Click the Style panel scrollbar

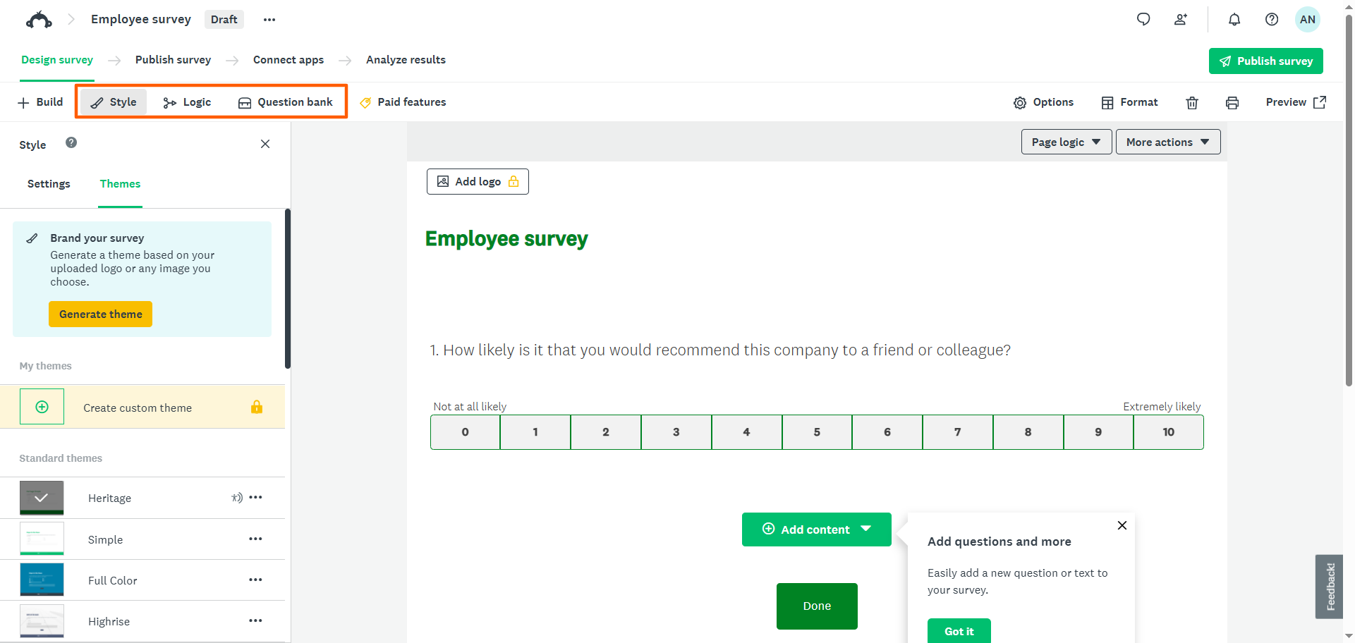click(288, 288)
